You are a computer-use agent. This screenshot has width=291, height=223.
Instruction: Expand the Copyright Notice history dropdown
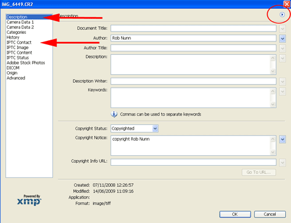pyautogui.click(x=282, y=140)
